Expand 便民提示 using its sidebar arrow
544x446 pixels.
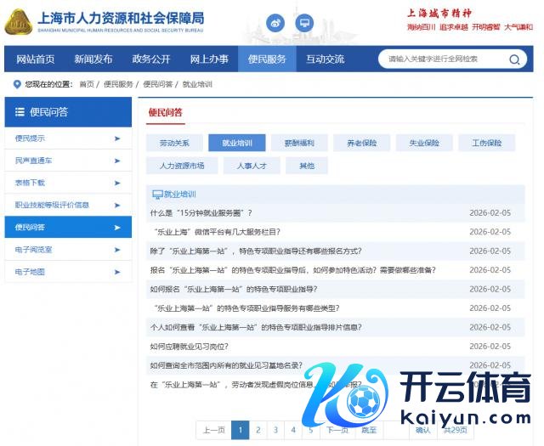(117, 138)
